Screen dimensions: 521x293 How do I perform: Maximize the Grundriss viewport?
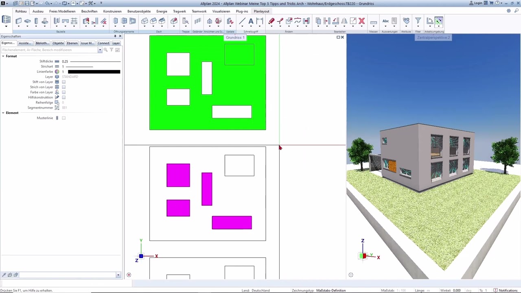point(338,37)
